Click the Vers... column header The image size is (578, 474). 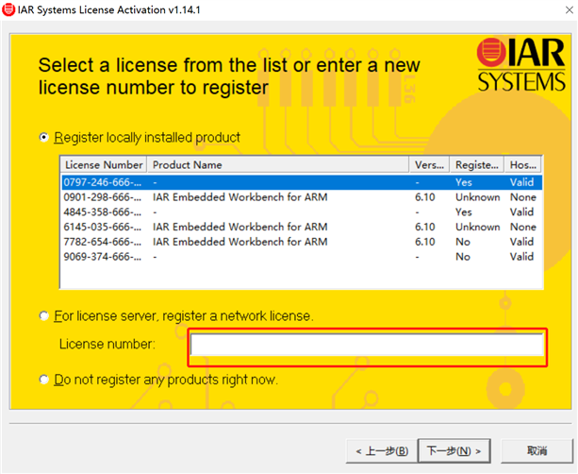pos(429,164)
